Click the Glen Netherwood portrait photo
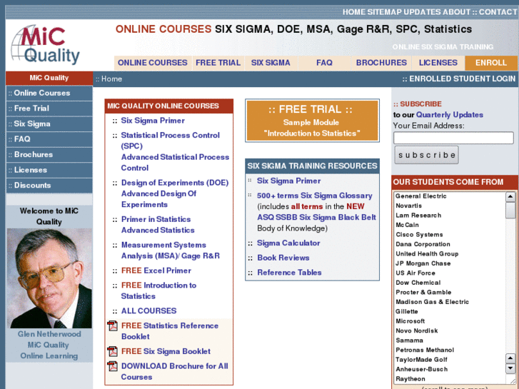Viewport: 519px width, 389px height. [x=49, y=278]
